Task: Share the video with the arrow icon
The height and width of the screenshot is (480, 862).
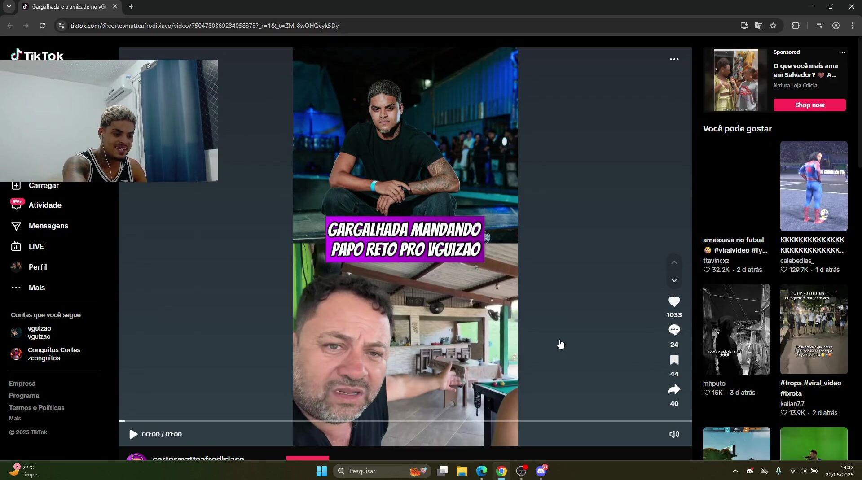Action: point(674,389)
